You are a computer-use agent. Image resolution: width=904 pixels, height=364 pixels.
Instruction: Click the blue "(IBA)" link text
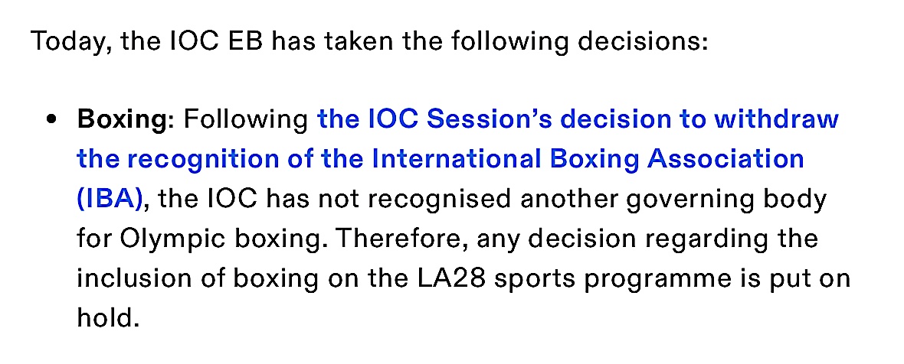110,199
